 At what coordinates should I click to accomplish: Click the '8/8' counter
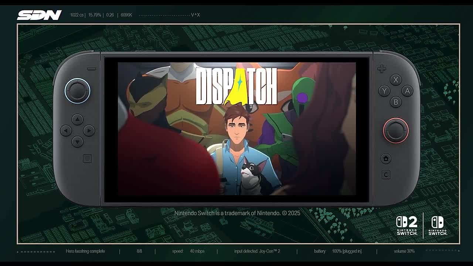pyautogui.click(x=139, y=251)
